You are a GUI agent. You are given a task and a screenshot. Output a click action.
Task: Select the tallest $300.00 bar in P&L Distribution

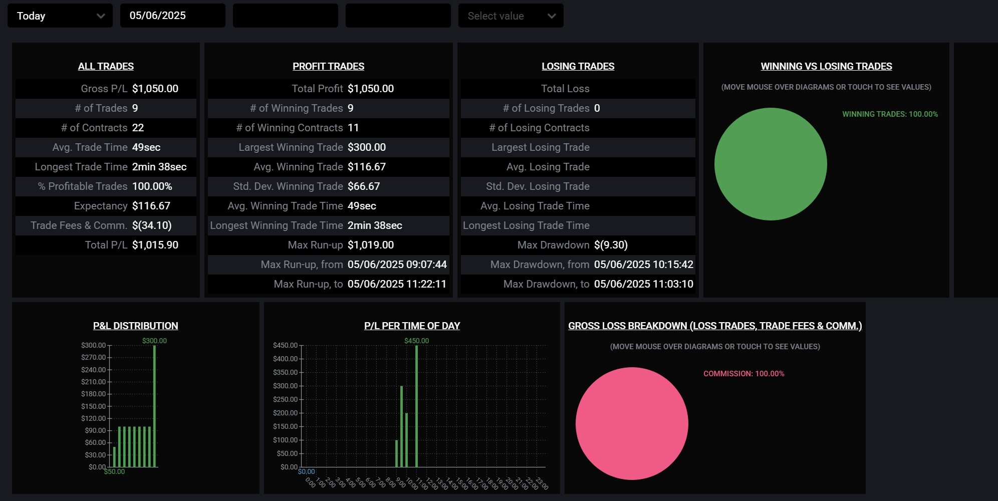tap(154, 406)
